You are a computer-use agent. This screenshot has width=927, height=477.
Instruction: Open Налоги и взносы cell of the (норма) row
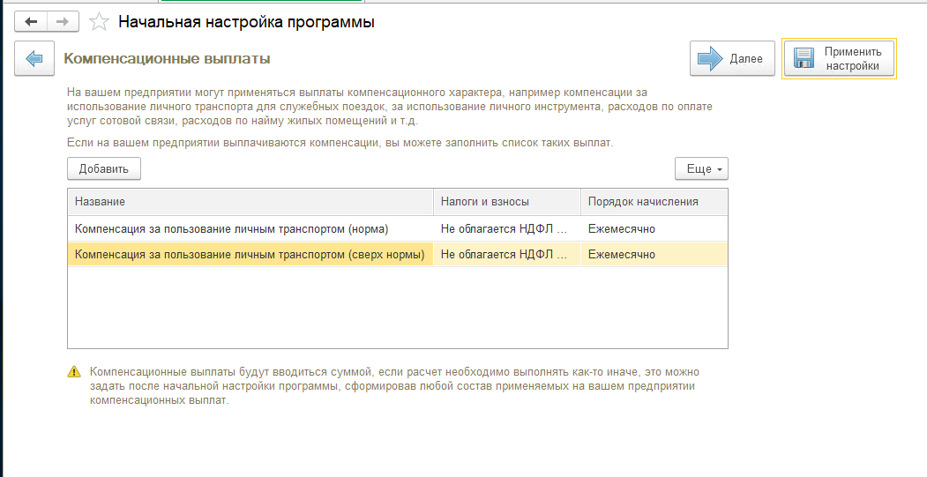coord(507,228)
